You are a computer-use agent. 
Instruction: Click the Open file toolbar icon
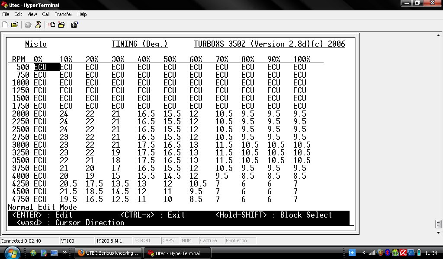coord(14,25)
